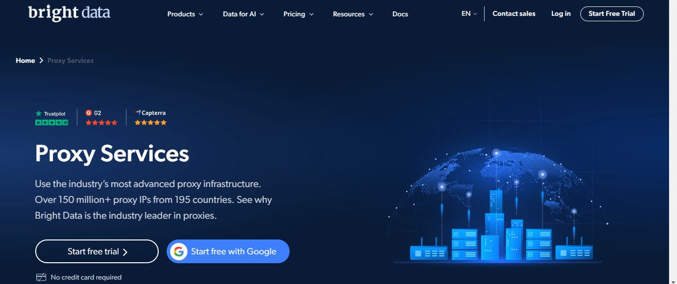Screen dimensions: 677x284
Task: Open the EN language selector
Action: point(469,14)
